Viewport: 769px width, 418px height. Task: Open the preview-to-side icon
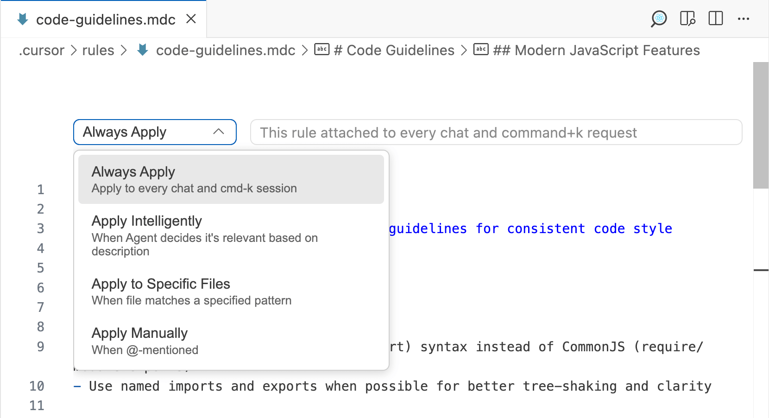click(687, 19)
